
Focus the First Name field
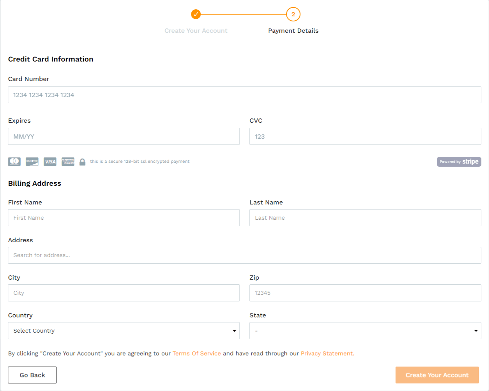coord(124,218)
